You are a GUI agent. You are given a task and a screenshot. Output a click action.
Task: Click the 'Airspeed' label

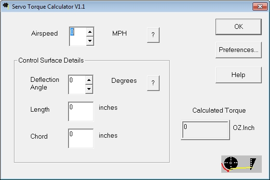(44, 34)
